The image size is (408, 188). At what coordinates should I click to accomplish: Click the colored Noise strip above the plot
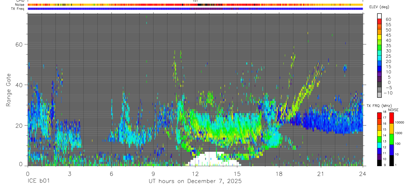point(195,5)
